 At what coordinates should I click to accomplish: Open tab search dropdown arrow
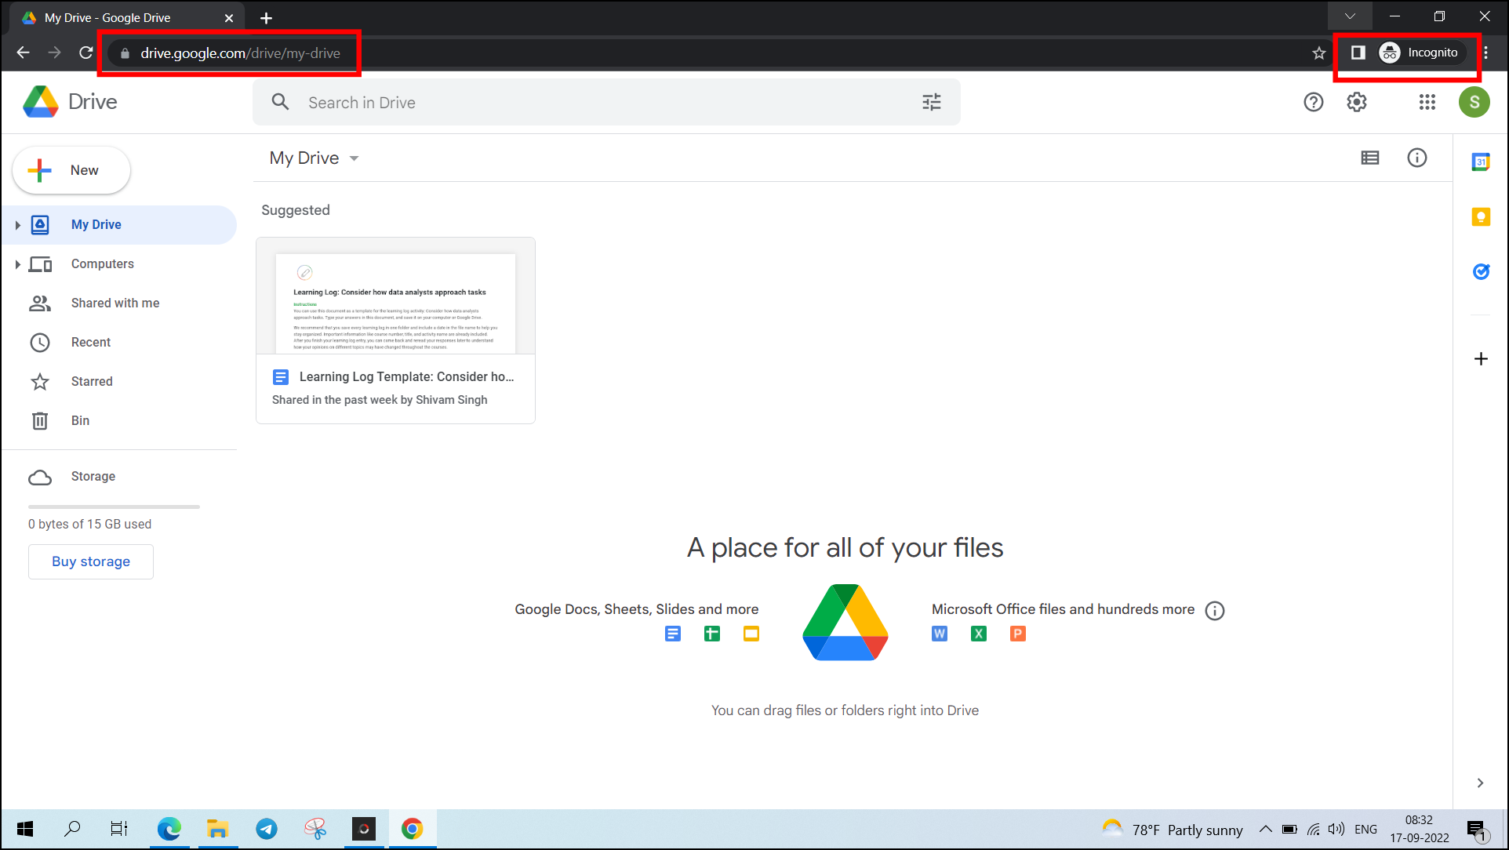(1349, 16)
